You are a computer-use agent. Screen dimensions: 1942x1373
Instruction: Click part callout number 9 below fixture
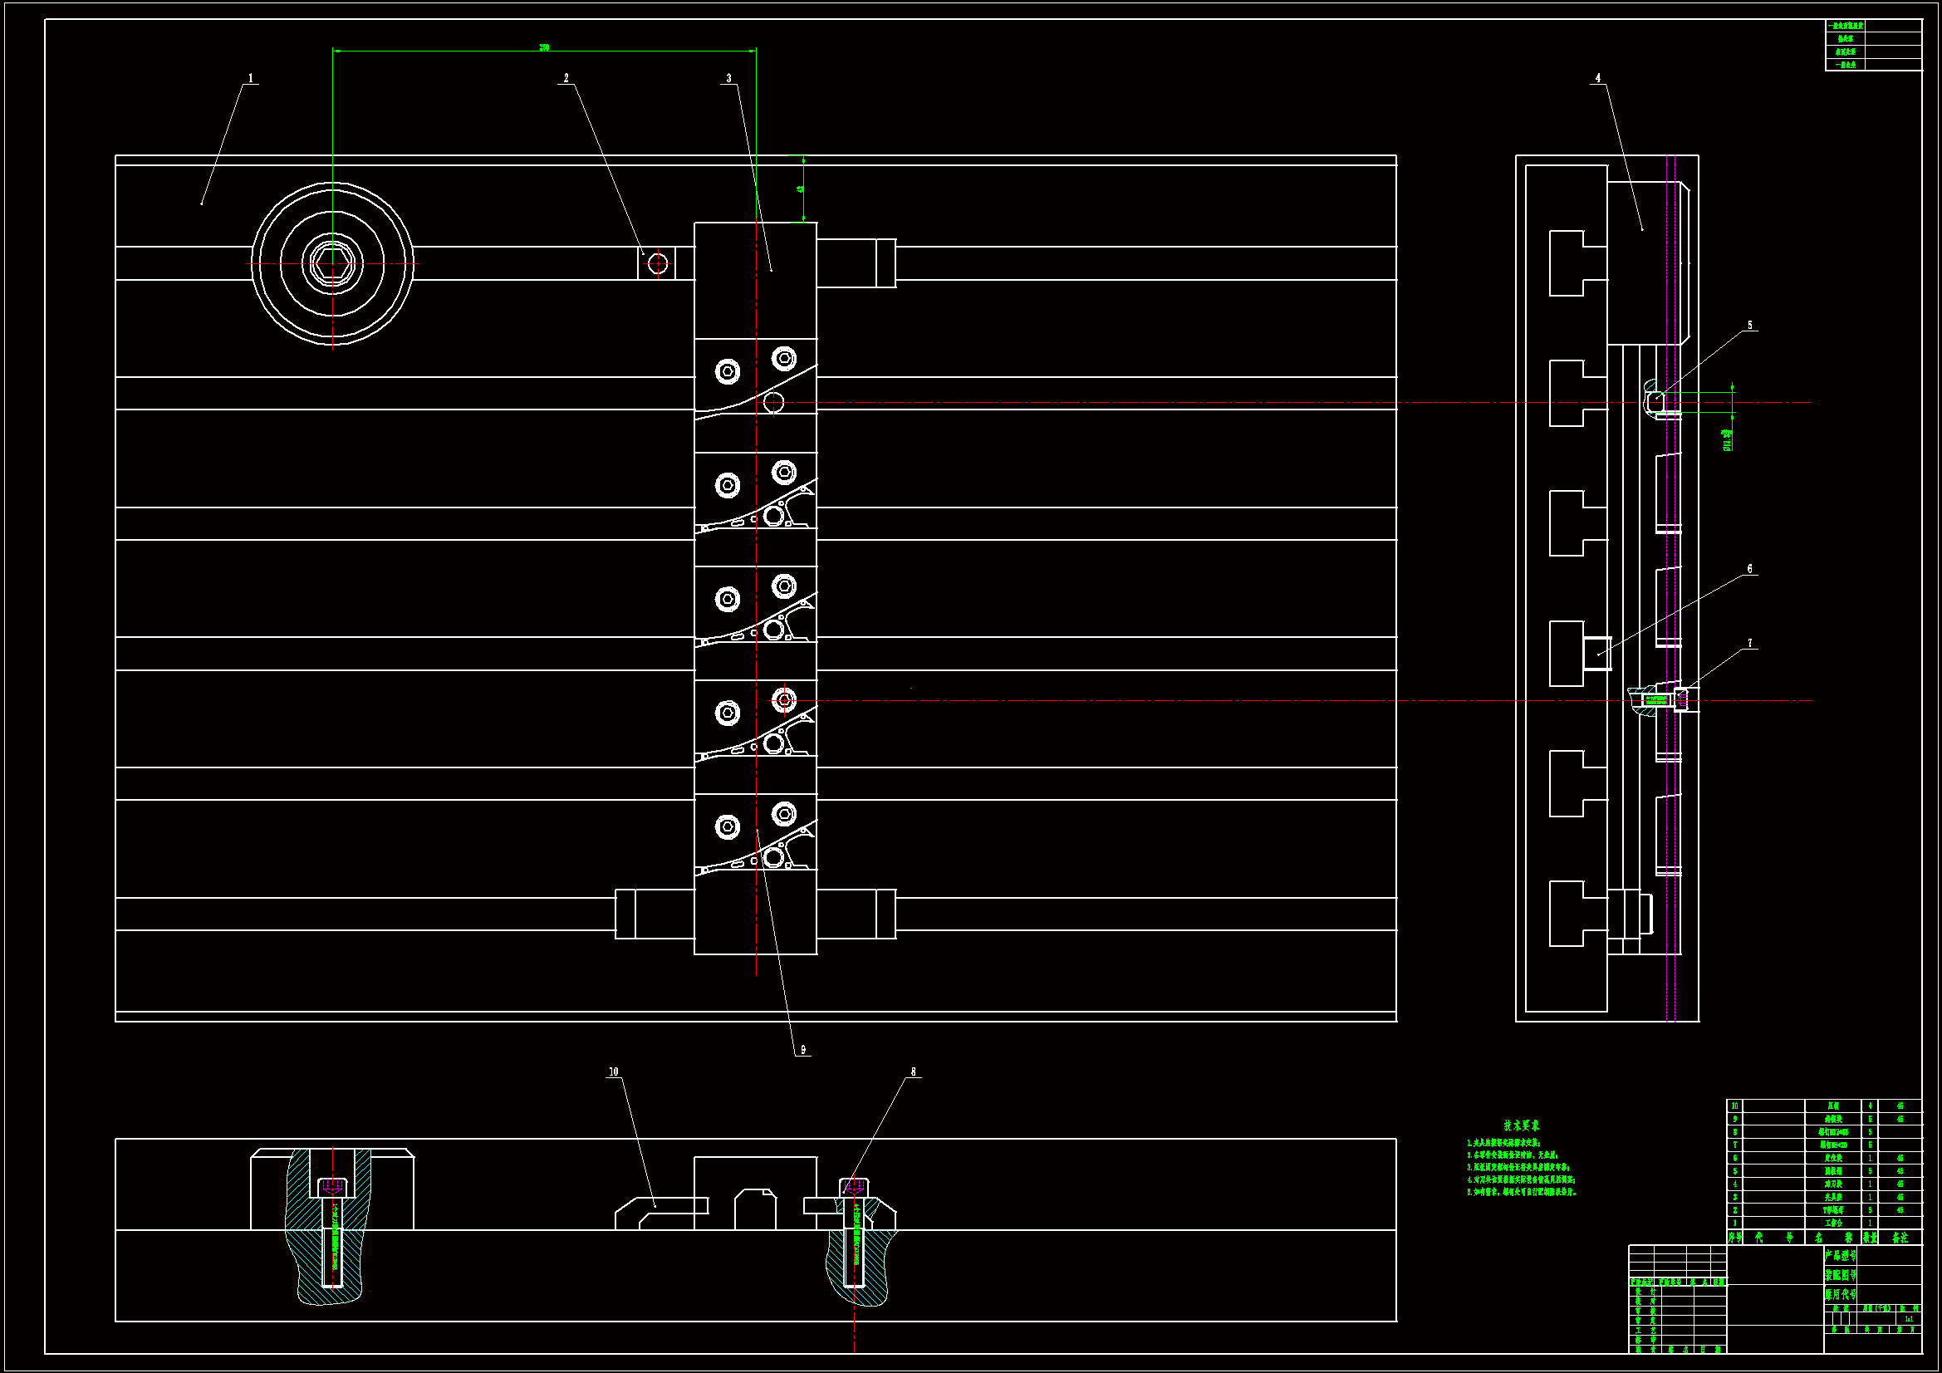[x=802, y=1049]
